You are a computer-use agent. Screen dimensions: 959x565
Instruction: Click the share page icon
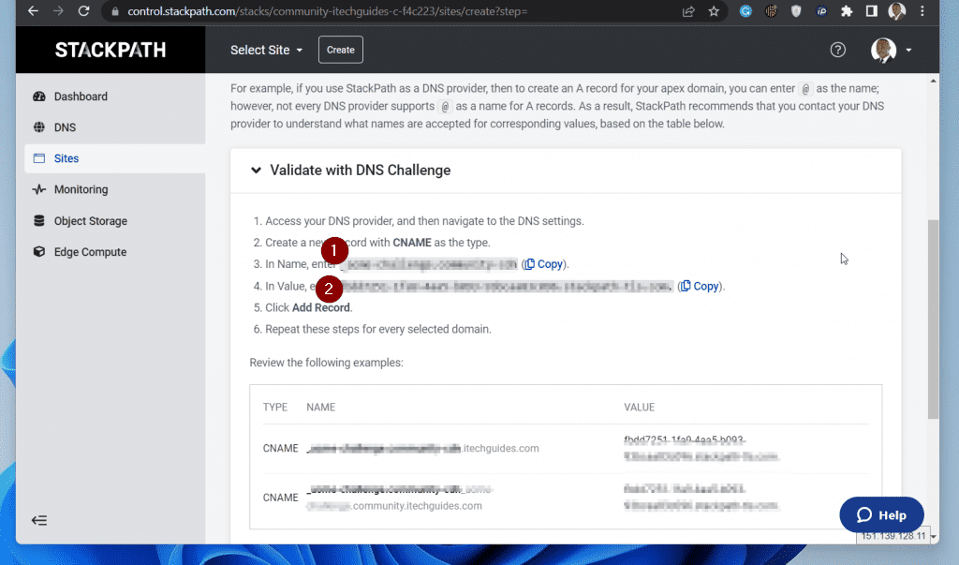click(x=688, y=11)
